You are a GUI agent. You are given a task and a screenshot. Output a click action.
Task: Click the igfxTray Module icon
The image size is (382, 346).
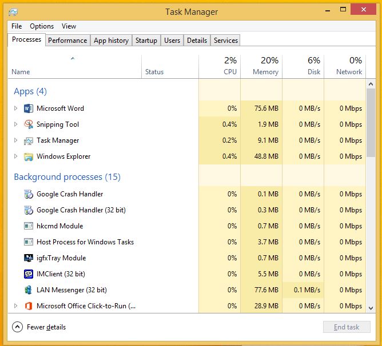(x=29, y=258)
